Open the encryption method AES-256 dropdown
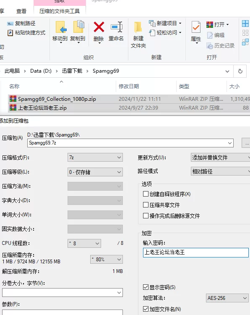The width and height of the screenshot is (250, 315). (227, 298)
